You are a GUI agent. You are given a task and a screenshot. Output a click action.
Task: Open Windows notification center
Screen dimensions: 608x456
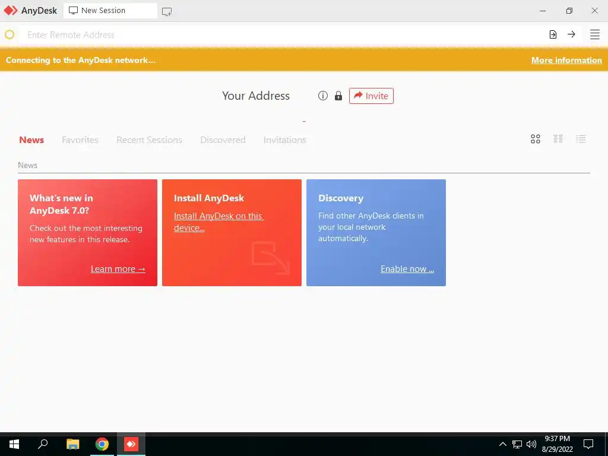(x=588, y=444)
